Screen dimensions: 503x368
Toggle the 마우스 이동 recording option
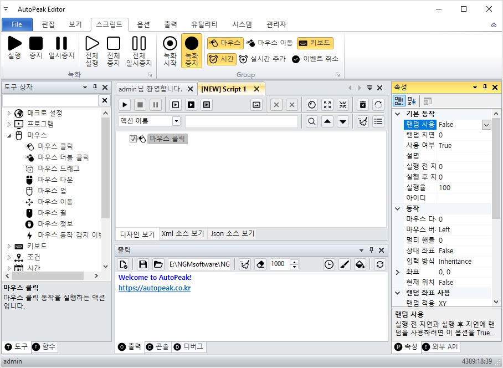tap(269, 43)
